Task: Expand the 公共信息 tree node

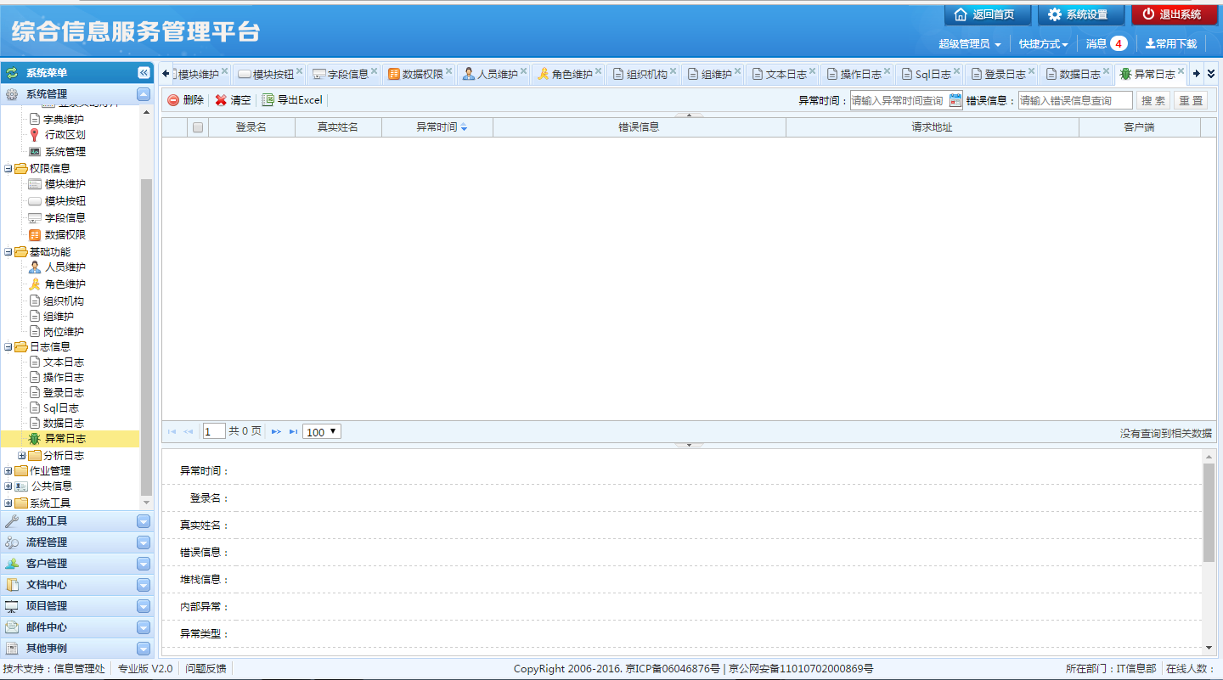Action: (8, 486)
